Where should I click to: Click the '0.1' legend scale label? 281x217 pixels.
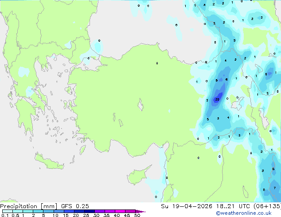click(5, 215)
